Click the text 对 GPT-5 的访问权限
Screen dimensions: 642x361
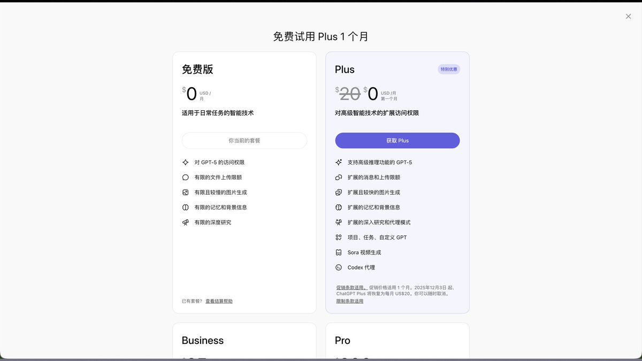pyautogui.click(x=219, y=162)
